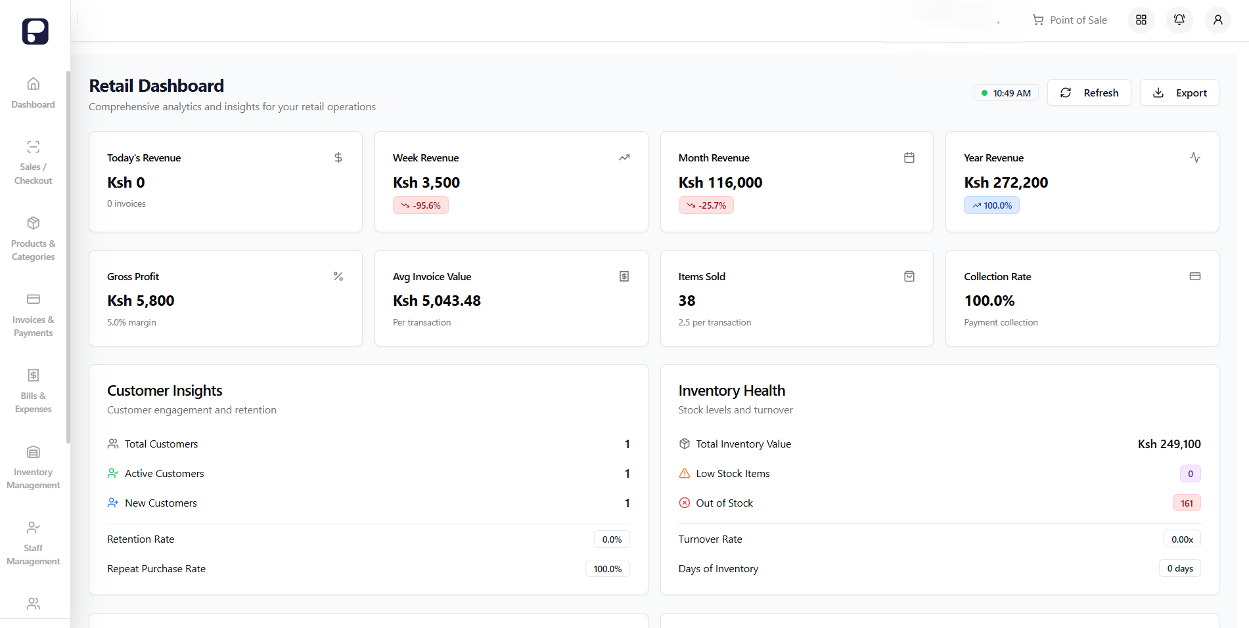Click the app logo in the top-left corner
This screenshot has height=628, width=1249.
click(x=34, y=31)
